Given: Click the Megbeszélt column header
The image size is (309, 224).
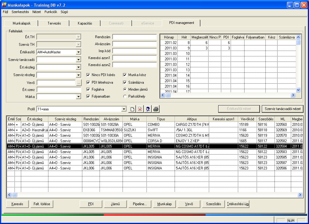Looking at the screenshot, I should pyautogui.click(x=200, y=37).
